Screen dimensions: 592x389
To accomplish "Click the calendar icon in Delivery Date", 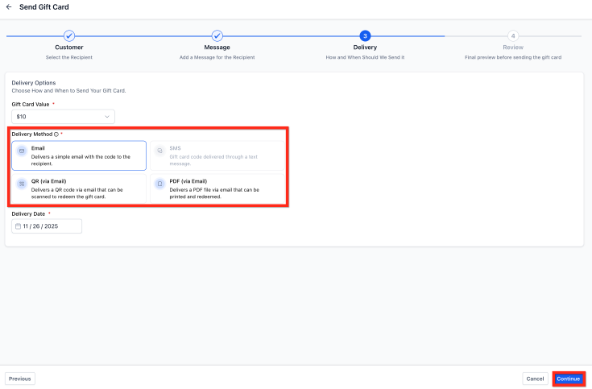I will click(x=19, y=227).
